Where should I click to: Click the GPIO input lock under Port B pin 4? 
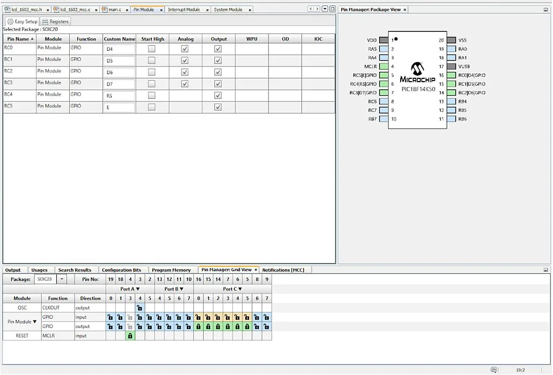tap(159, 317)
